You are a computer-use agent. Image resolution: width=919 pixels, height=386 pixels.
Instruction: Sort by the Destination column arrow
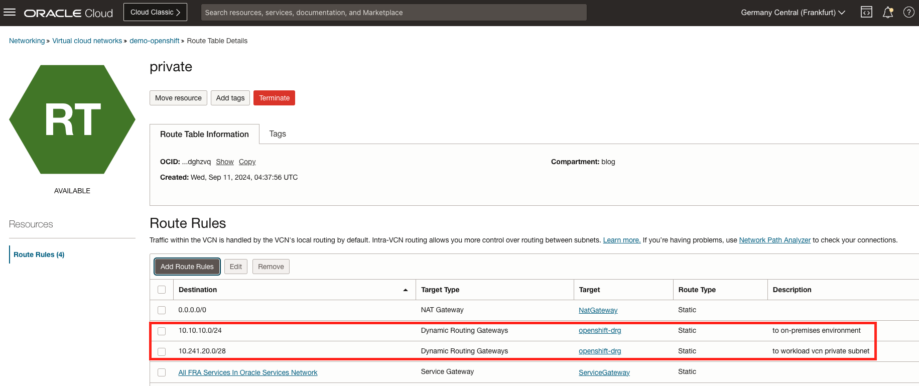tap(405, 290)
